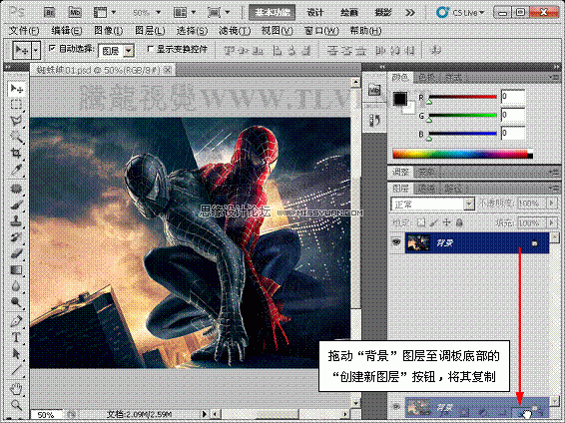Select the Clone Stamp tool
The width and height of the screenshot is (565, 423).
point(16,221)
